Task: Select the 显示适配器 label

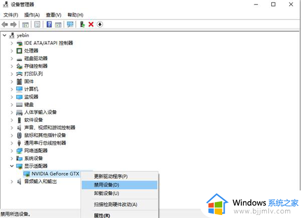Action: [x=36, y=166]
